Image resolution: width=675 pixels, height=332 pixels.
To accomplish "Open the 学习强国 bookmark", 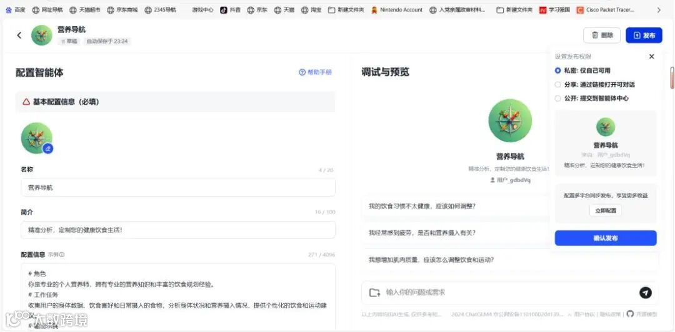I will (555, 9).
